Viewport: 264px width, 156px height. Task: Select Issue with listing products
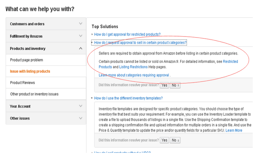(x=30, y=71)
